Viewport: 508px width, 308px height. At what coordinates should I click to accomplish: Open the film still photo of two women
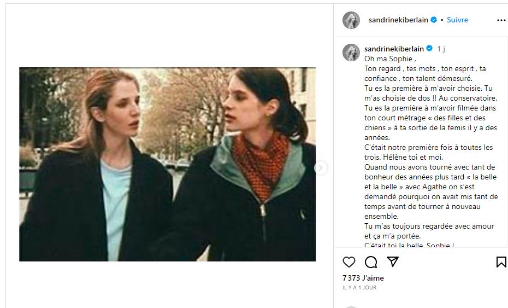[168, 164]
